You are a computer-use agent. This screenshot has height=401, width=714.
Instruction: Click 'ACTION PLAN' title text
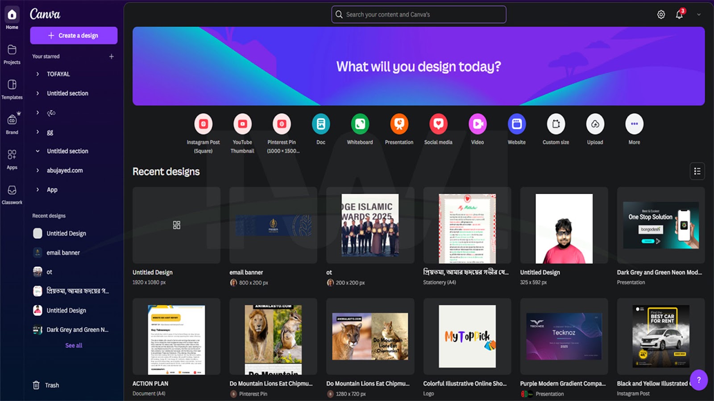click(150, 383)
